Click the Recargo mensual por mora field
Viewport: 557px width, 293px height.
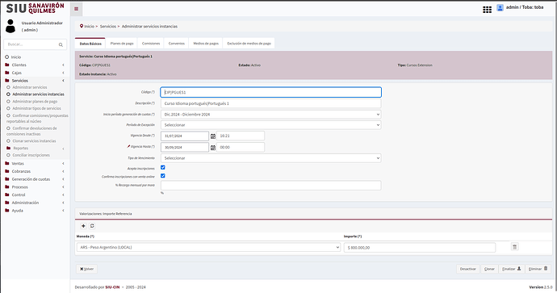tap(270, 186)
